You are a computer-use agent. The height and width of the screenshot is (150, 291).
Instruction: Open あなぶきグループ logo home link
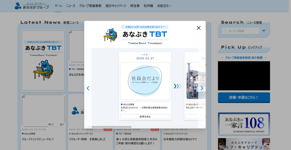32,6
